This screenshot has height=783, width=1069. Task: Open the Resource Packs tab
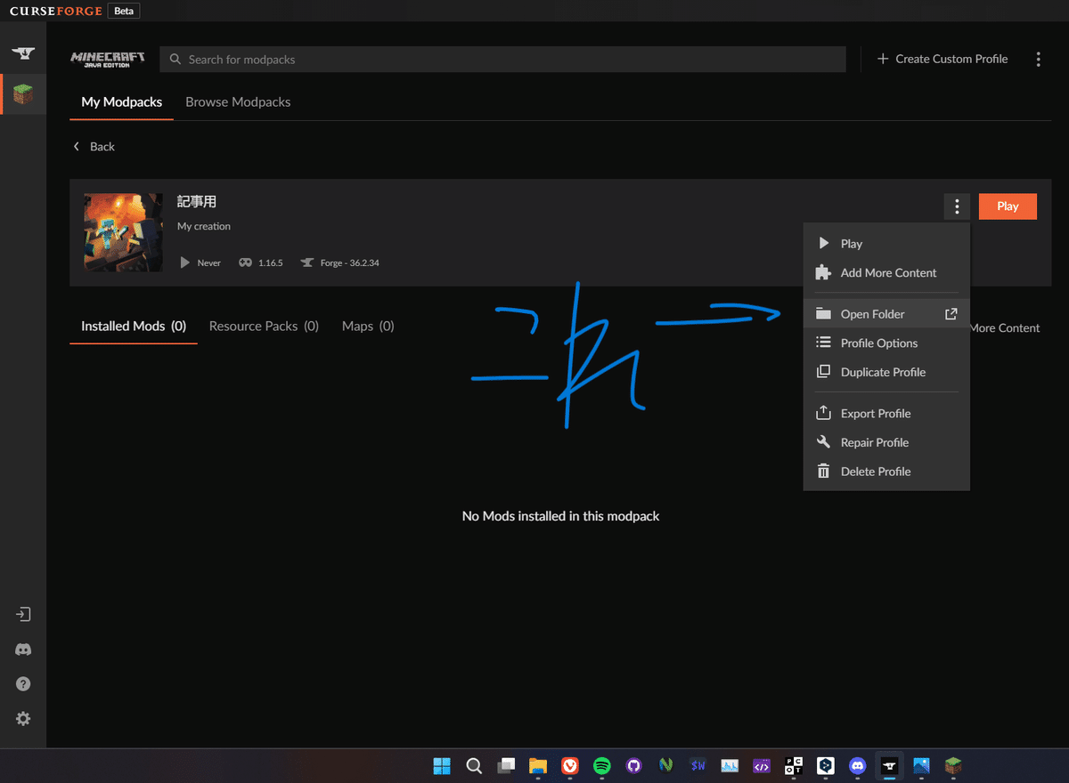tap(264, 326)
